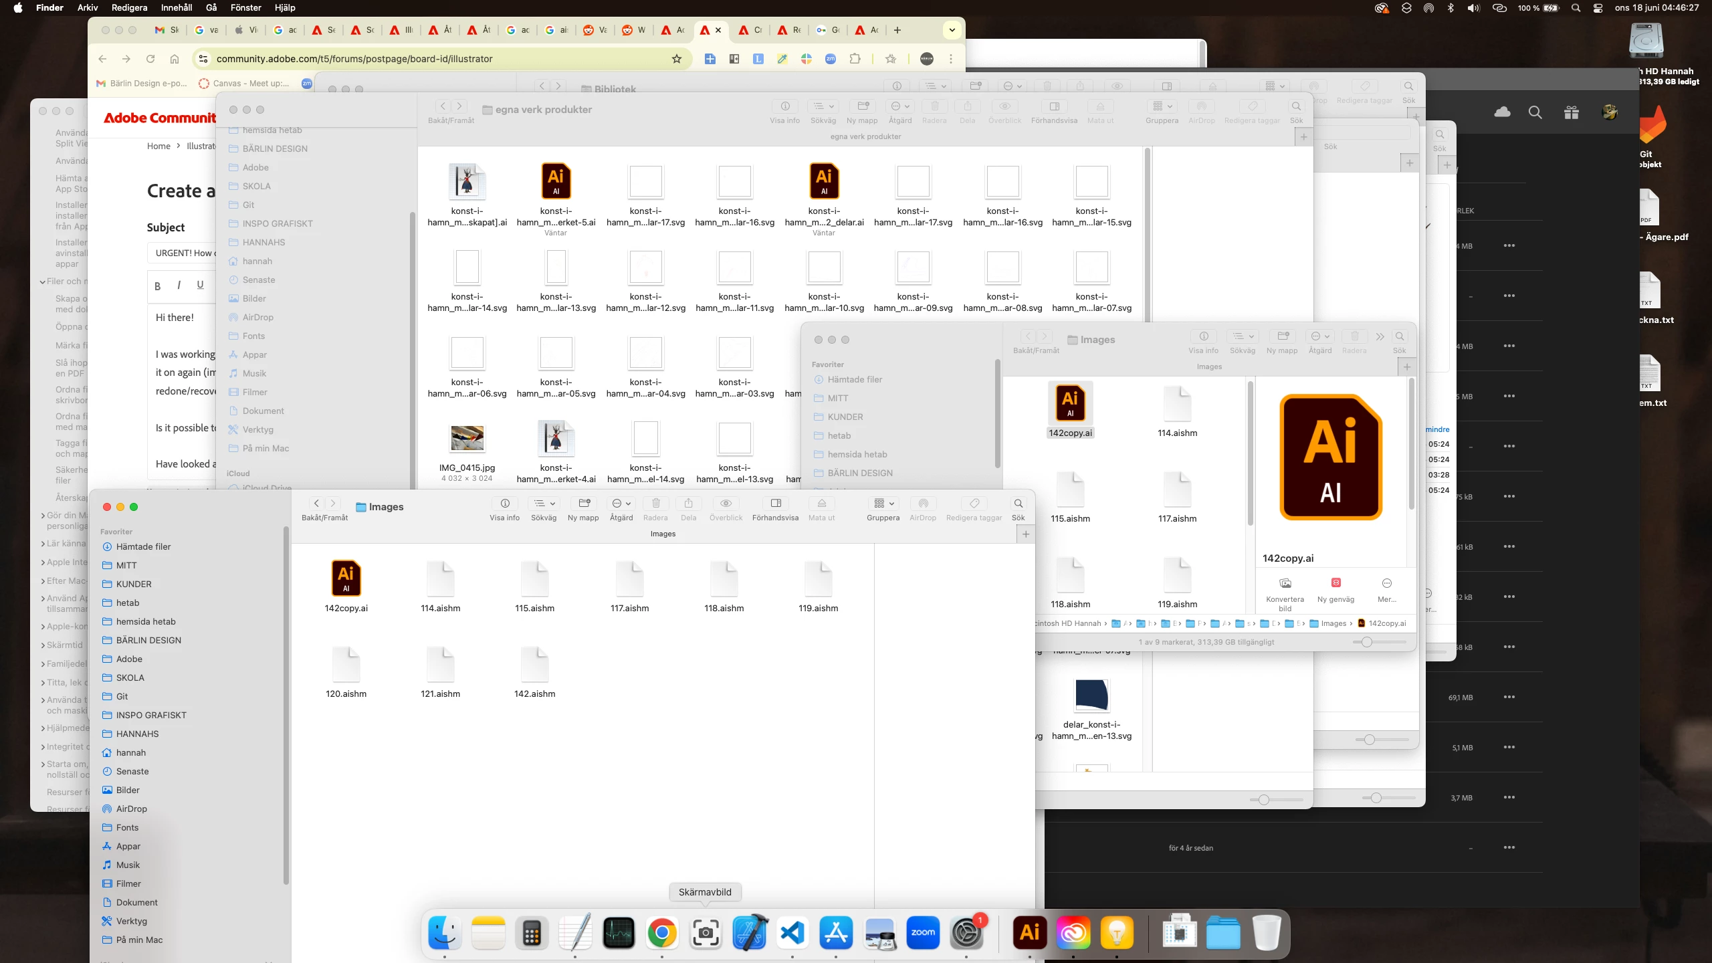Select the 142copy.ai file in front window
The image size is (1712, 963).
click(346, 579)
